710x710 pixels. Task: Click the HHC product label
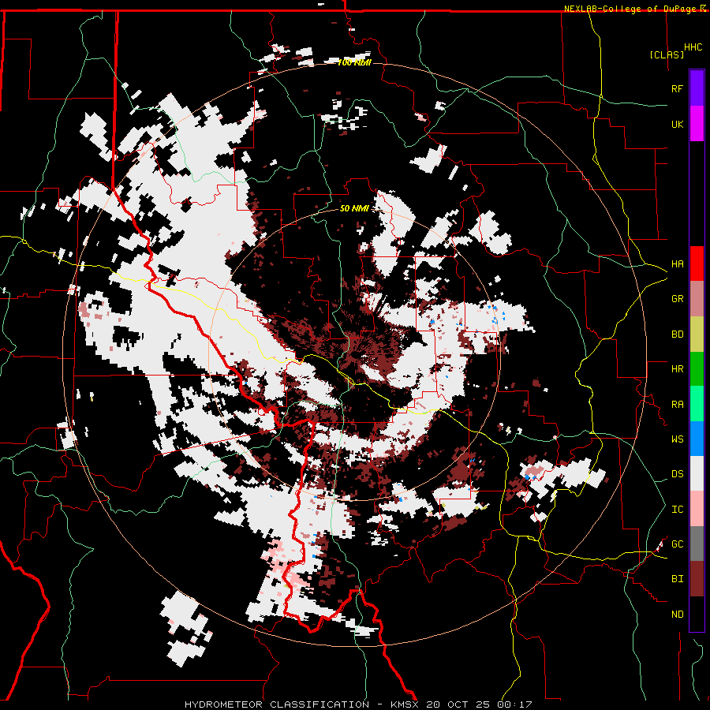point(693,47)
